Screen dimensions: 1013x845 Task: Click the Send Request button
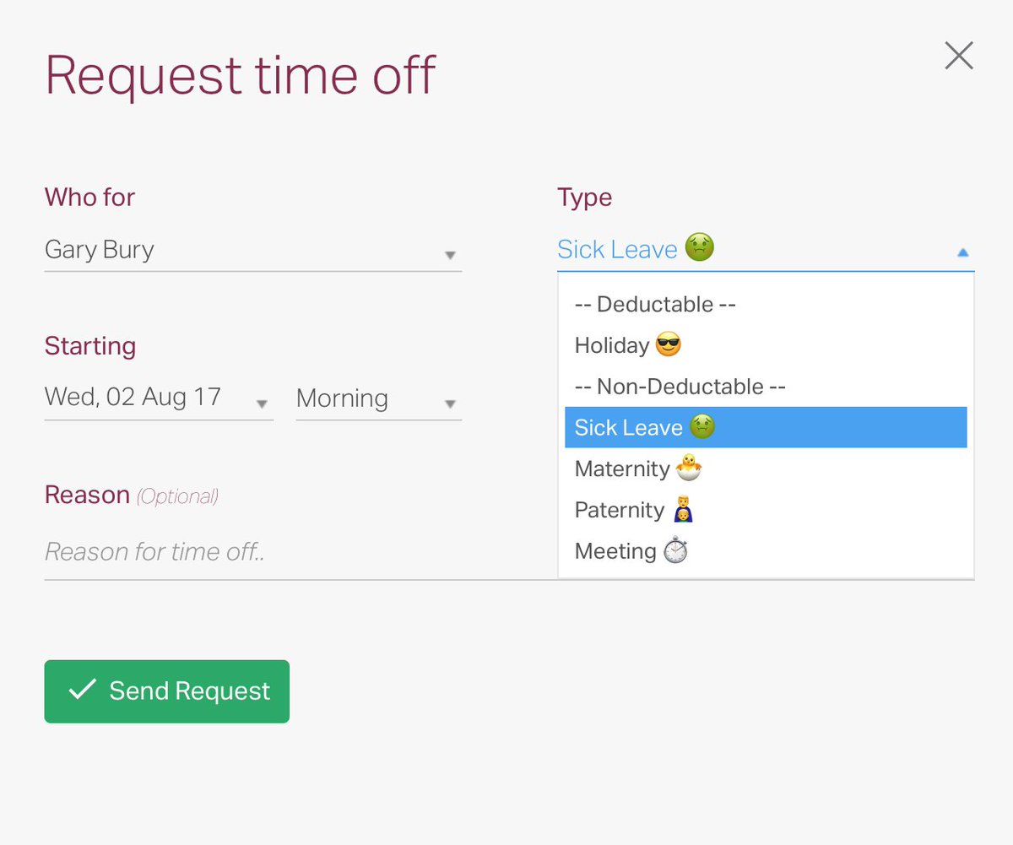point(167,691)
